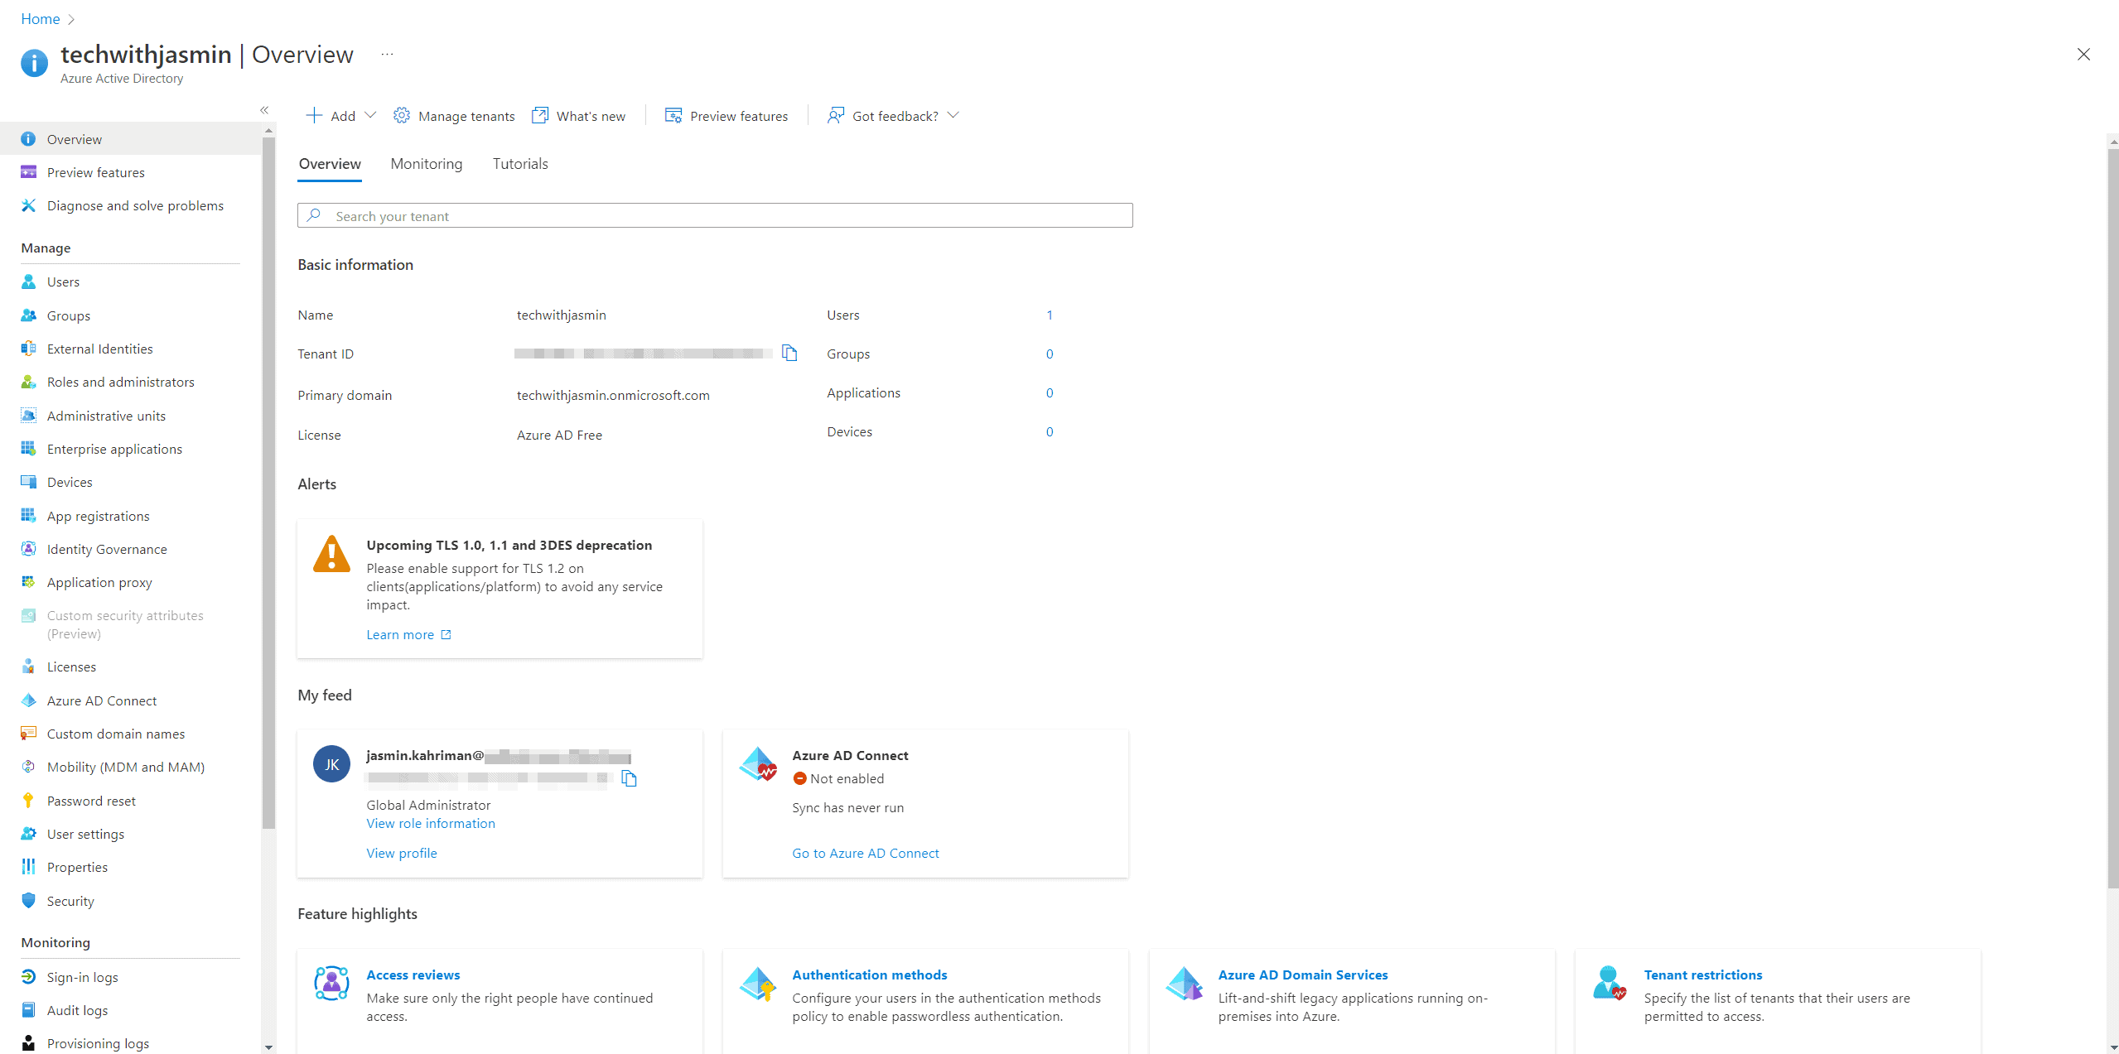2119x1054 pixels.
Task: Open Preview features in sidebar
Action: point(95,172)
